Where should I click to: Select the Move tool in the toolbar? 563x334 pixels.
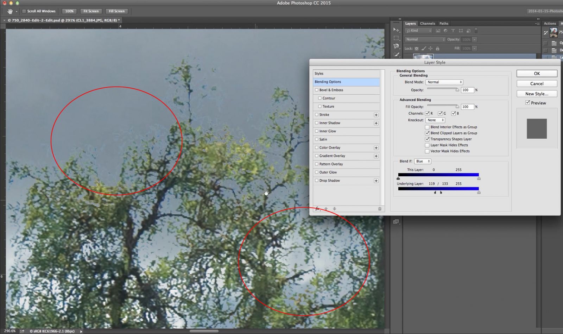pos(397,30)
